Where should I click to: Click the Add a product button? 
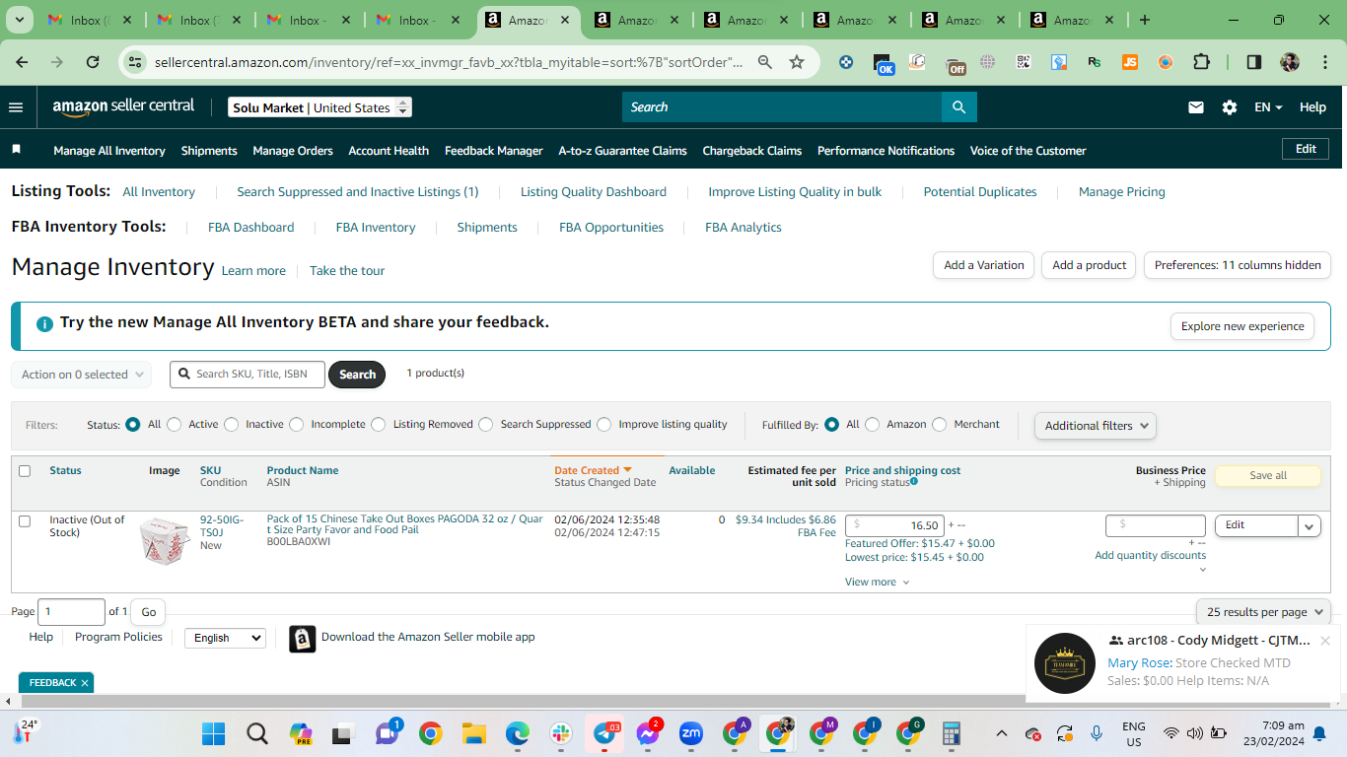click(x=1090, y=265)
